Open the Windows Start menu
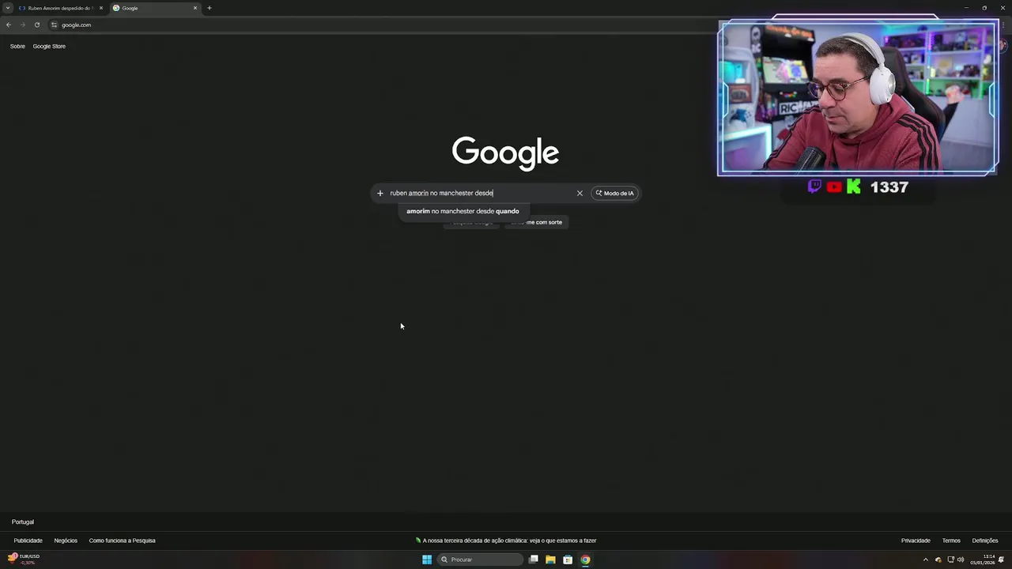Image resolution: width=1012 pixels, height=569 pixels. point(427,560)
